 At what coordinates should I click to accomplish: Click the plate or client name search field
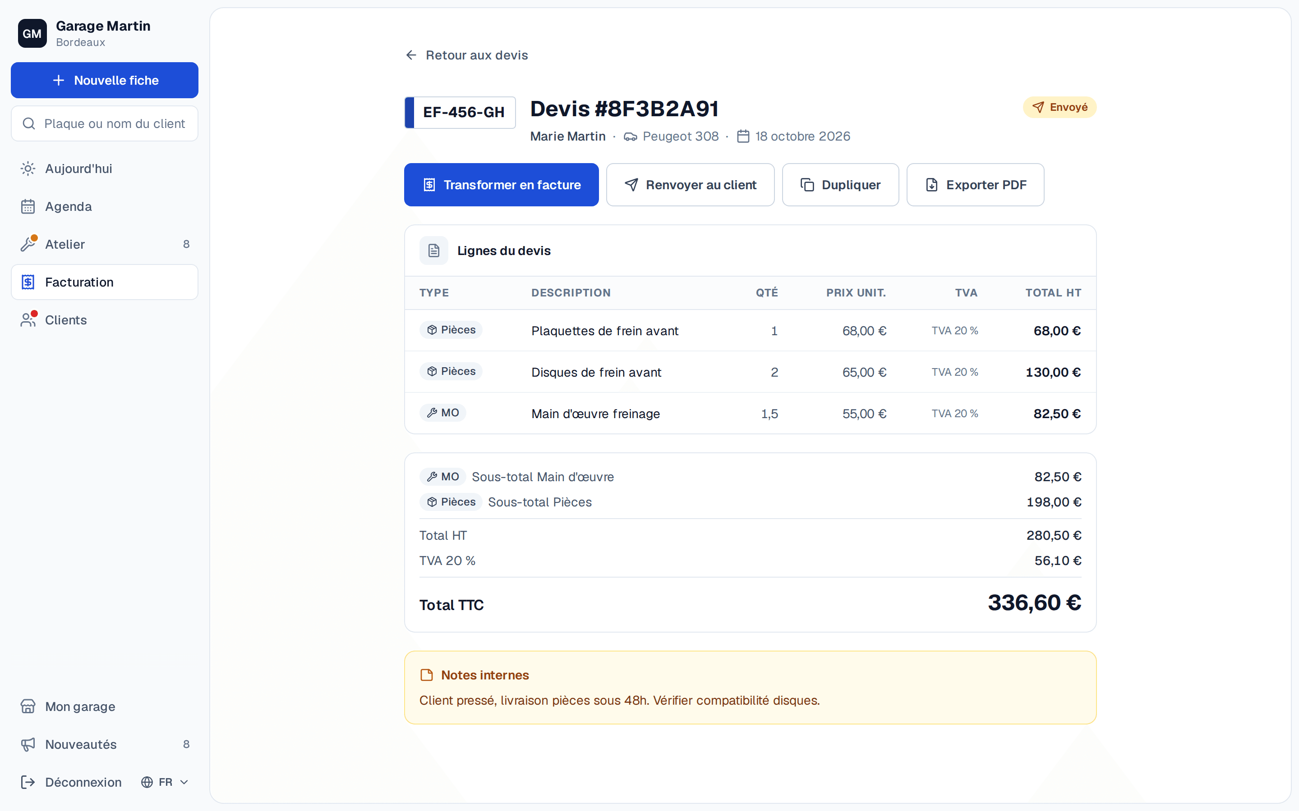(x=105, y=123)
